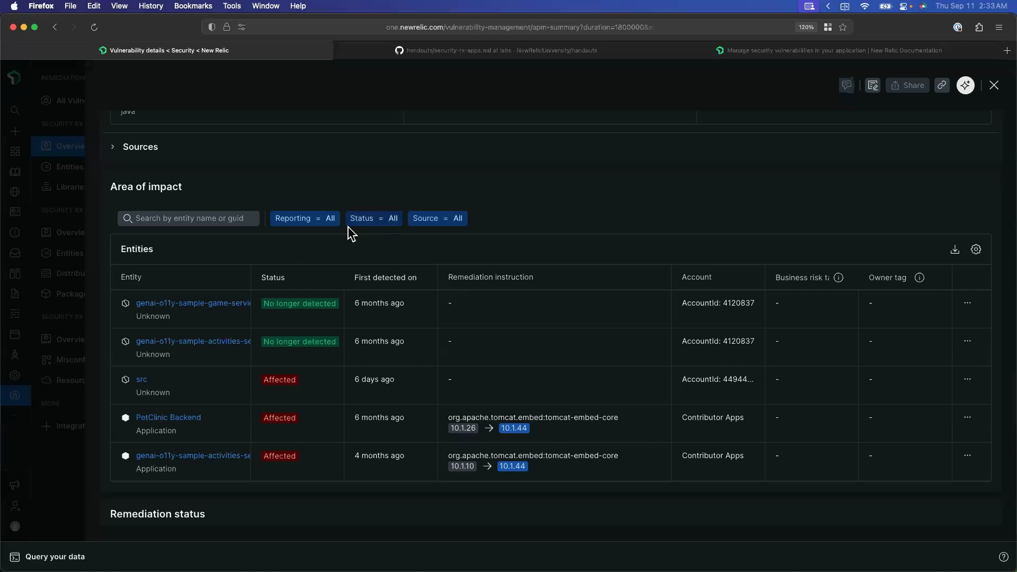This screenshot has width=1017, height=572.
Task: Open row actions for second No longer detected row
Action: 967,341
